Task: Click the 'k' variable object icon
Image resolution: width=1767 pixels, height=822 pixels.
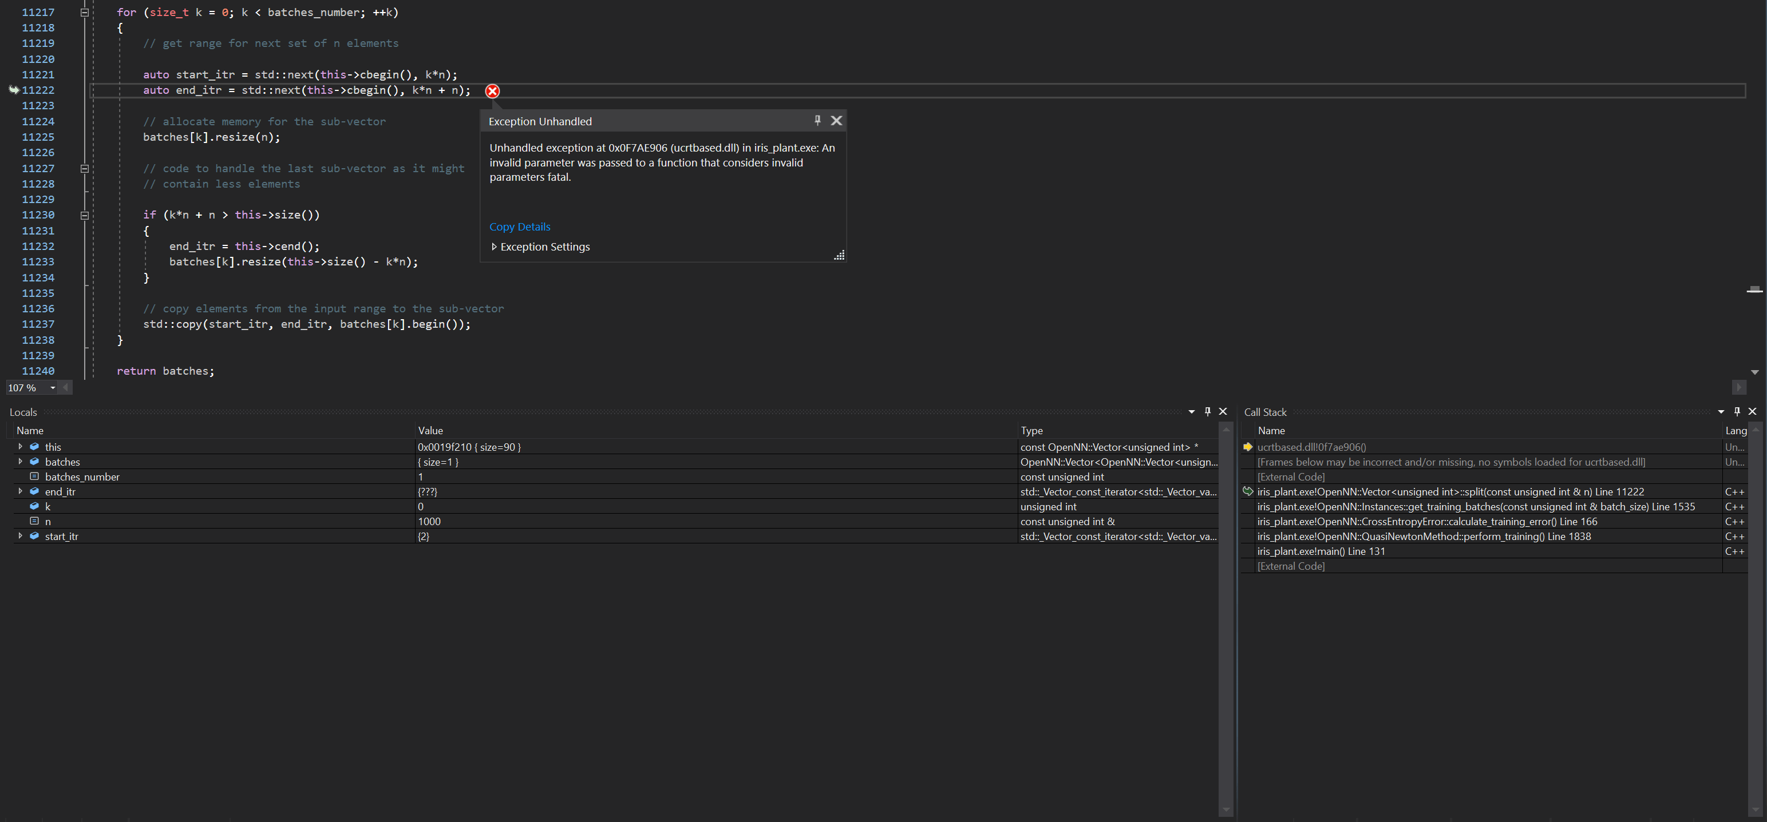Action: point(34,506)
